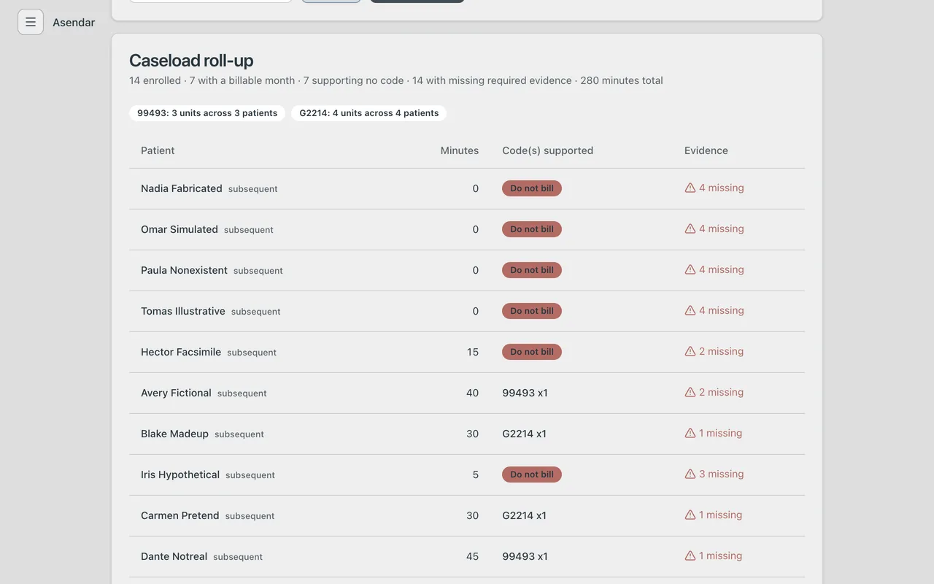This screenshot has height=584, width=934.
Task: Click the Minutes column header
Action: tap(460, 150)
